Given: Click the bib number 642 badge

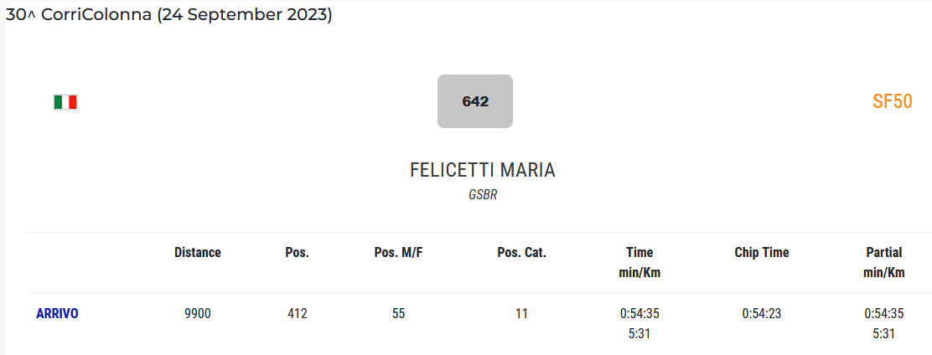Looking at the screenshot, I should (x=475, y=101).
